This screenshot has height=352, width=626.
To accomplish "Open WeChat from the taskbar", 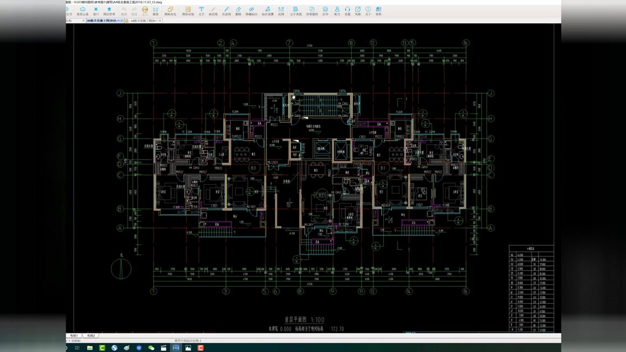I will [151, 348].
